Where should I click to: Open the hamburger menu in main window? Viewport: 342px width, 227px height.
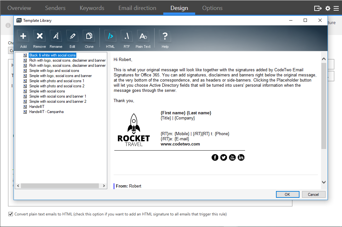(x=336, y=8)
